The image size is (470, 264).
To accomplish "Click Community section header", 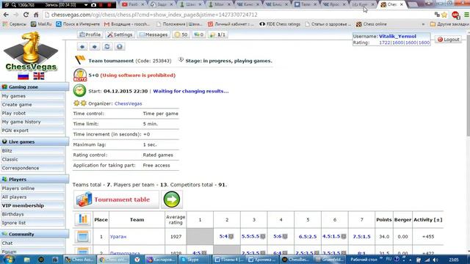I will [35, 235].
